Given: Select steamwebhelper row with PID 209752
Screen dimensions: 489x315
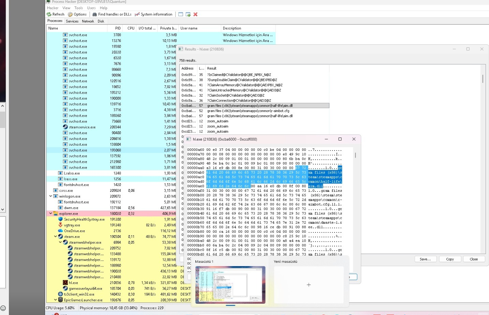Looking at the screenshot, I should pos(112,248).
